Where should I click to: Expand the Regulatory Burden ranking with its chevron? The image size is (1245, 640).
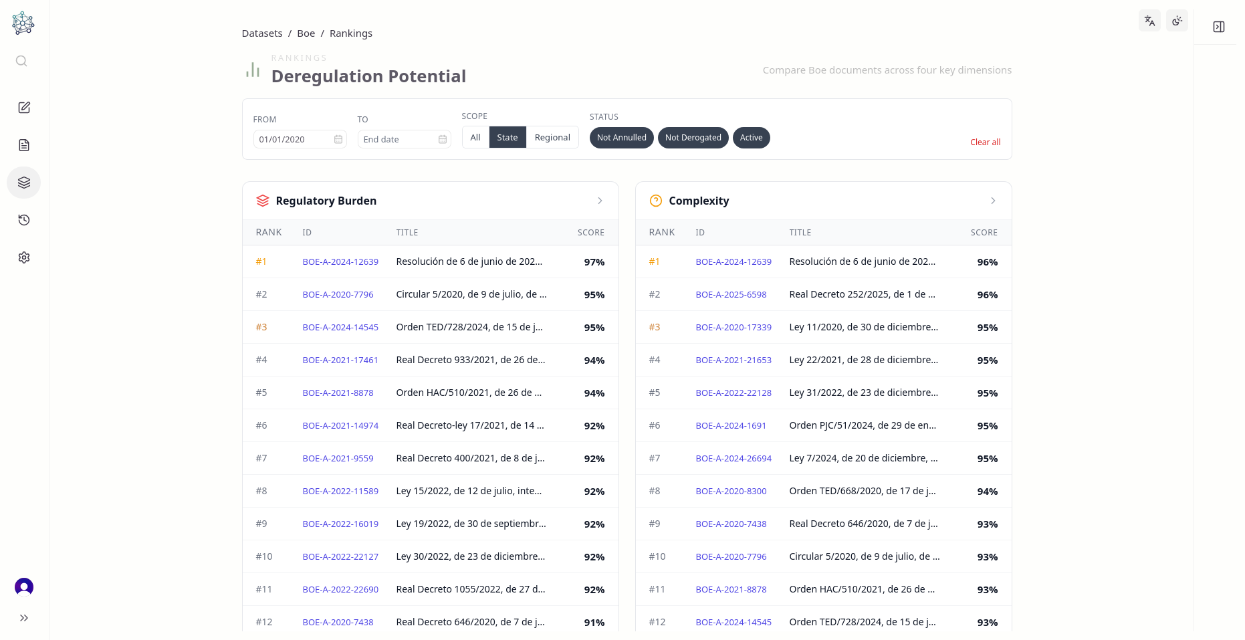click(600, 201)
